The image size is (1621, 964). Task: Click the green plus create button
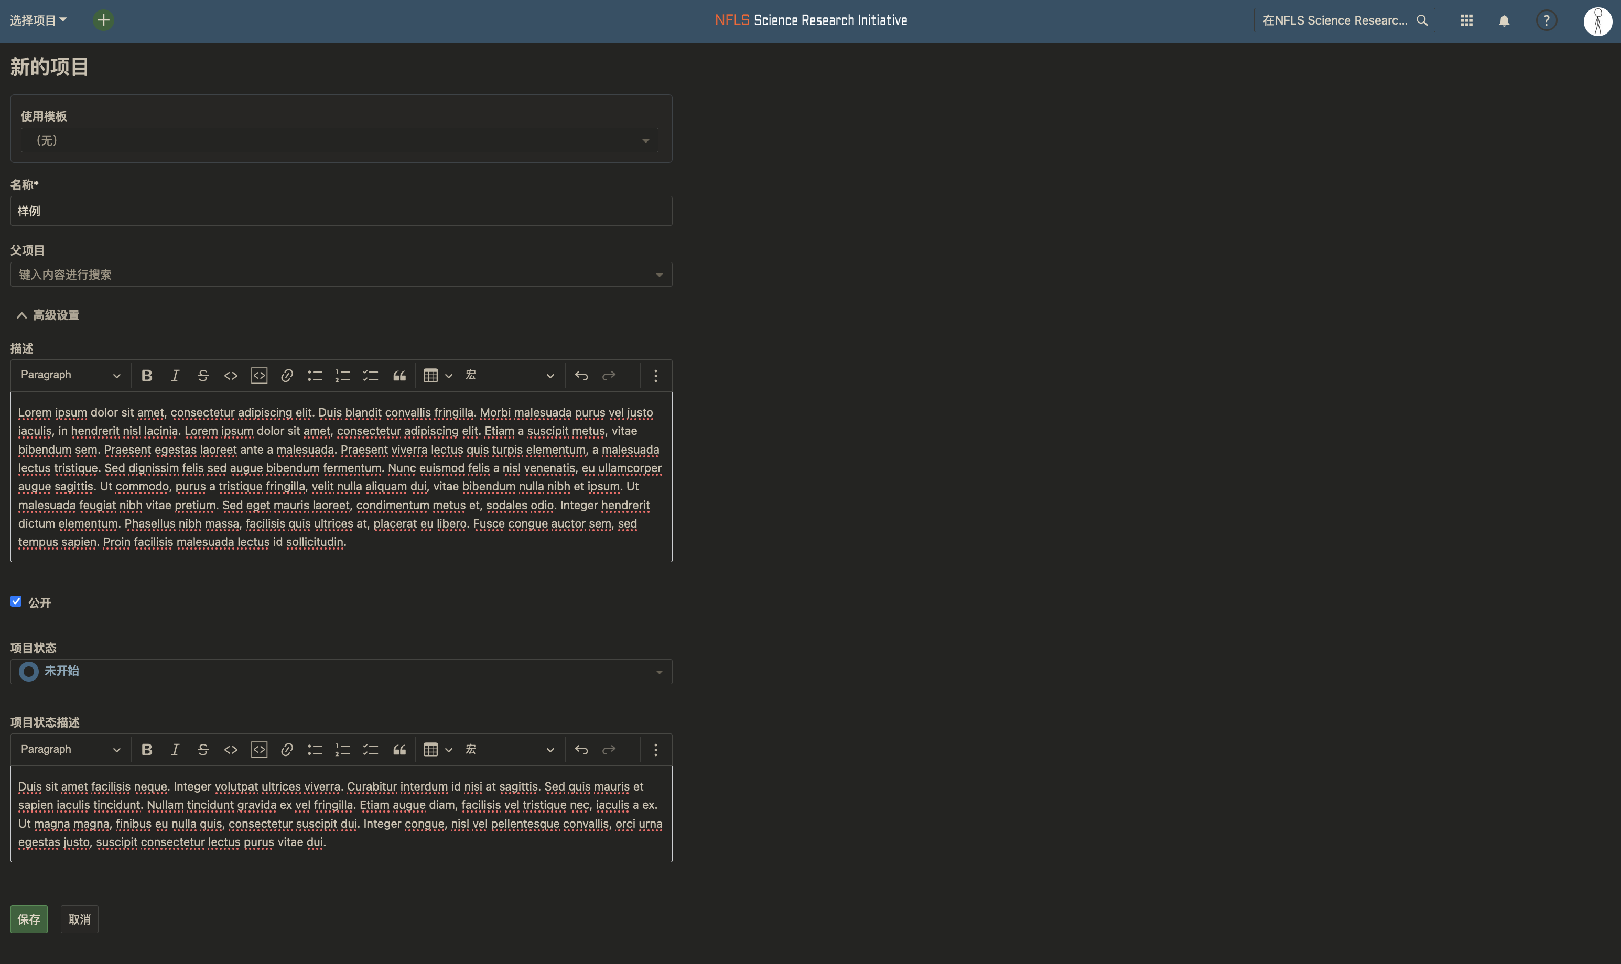103,20
